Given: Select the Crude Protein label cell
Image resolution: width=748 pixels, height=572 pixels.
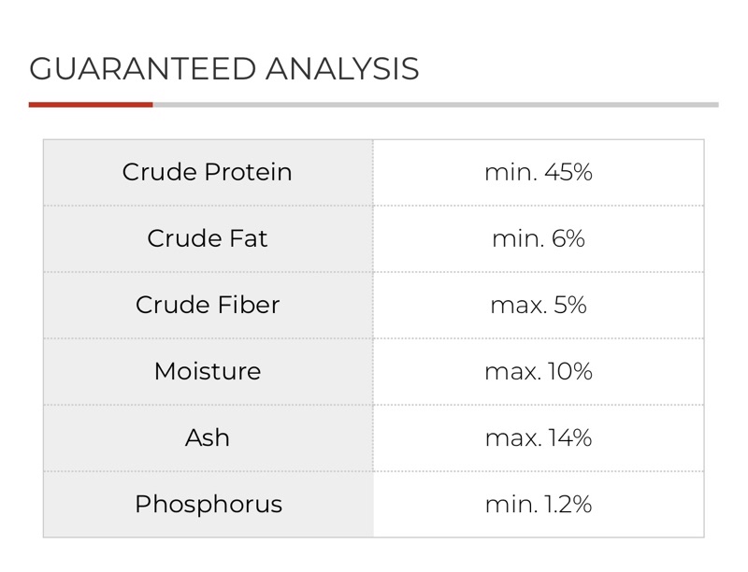Looking at the screenshot, I should click(x=208, y=173).
